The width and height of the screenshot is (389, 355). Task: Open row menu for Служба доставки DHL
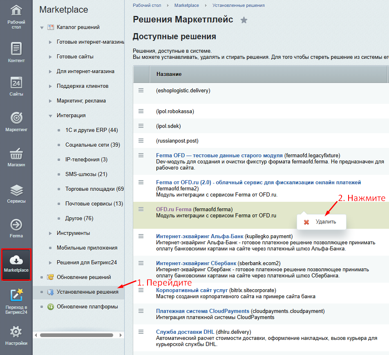tap(141, 332)
